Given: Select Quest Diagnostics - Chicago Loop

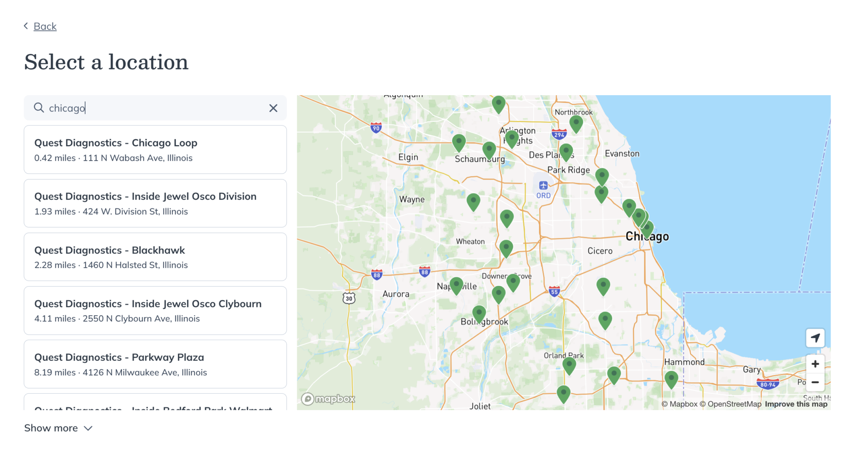Looking at the screenshot, I should pyautogui.click(x=155, y=149).
